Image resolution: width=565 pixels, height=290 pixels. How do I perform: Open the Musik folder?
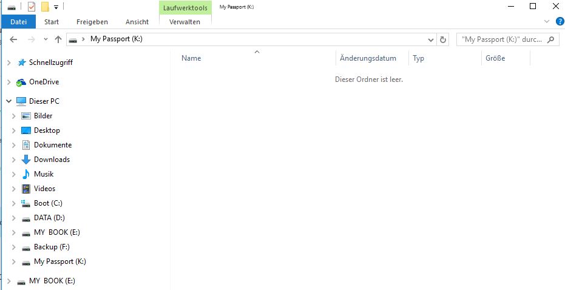44,174
